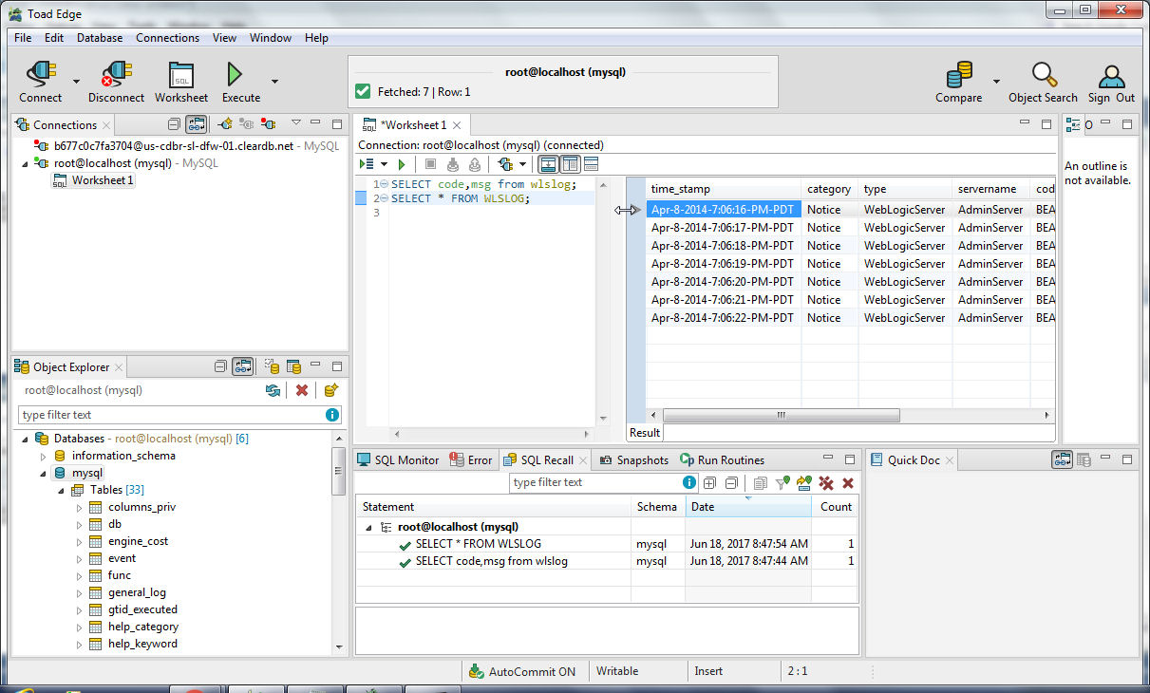This screenshot has height=693, width=1150.
Task: Collapse the Databases tree node
Action: (x=24, y=439)
